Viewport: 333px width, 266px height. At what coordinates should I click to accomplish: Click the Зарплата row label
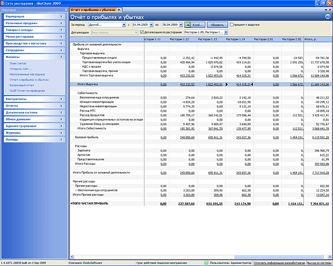coord(84,150)
